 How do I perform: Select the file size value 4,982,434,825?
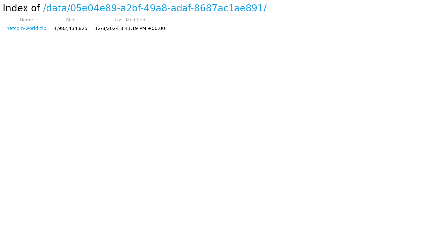pos(71,28)
